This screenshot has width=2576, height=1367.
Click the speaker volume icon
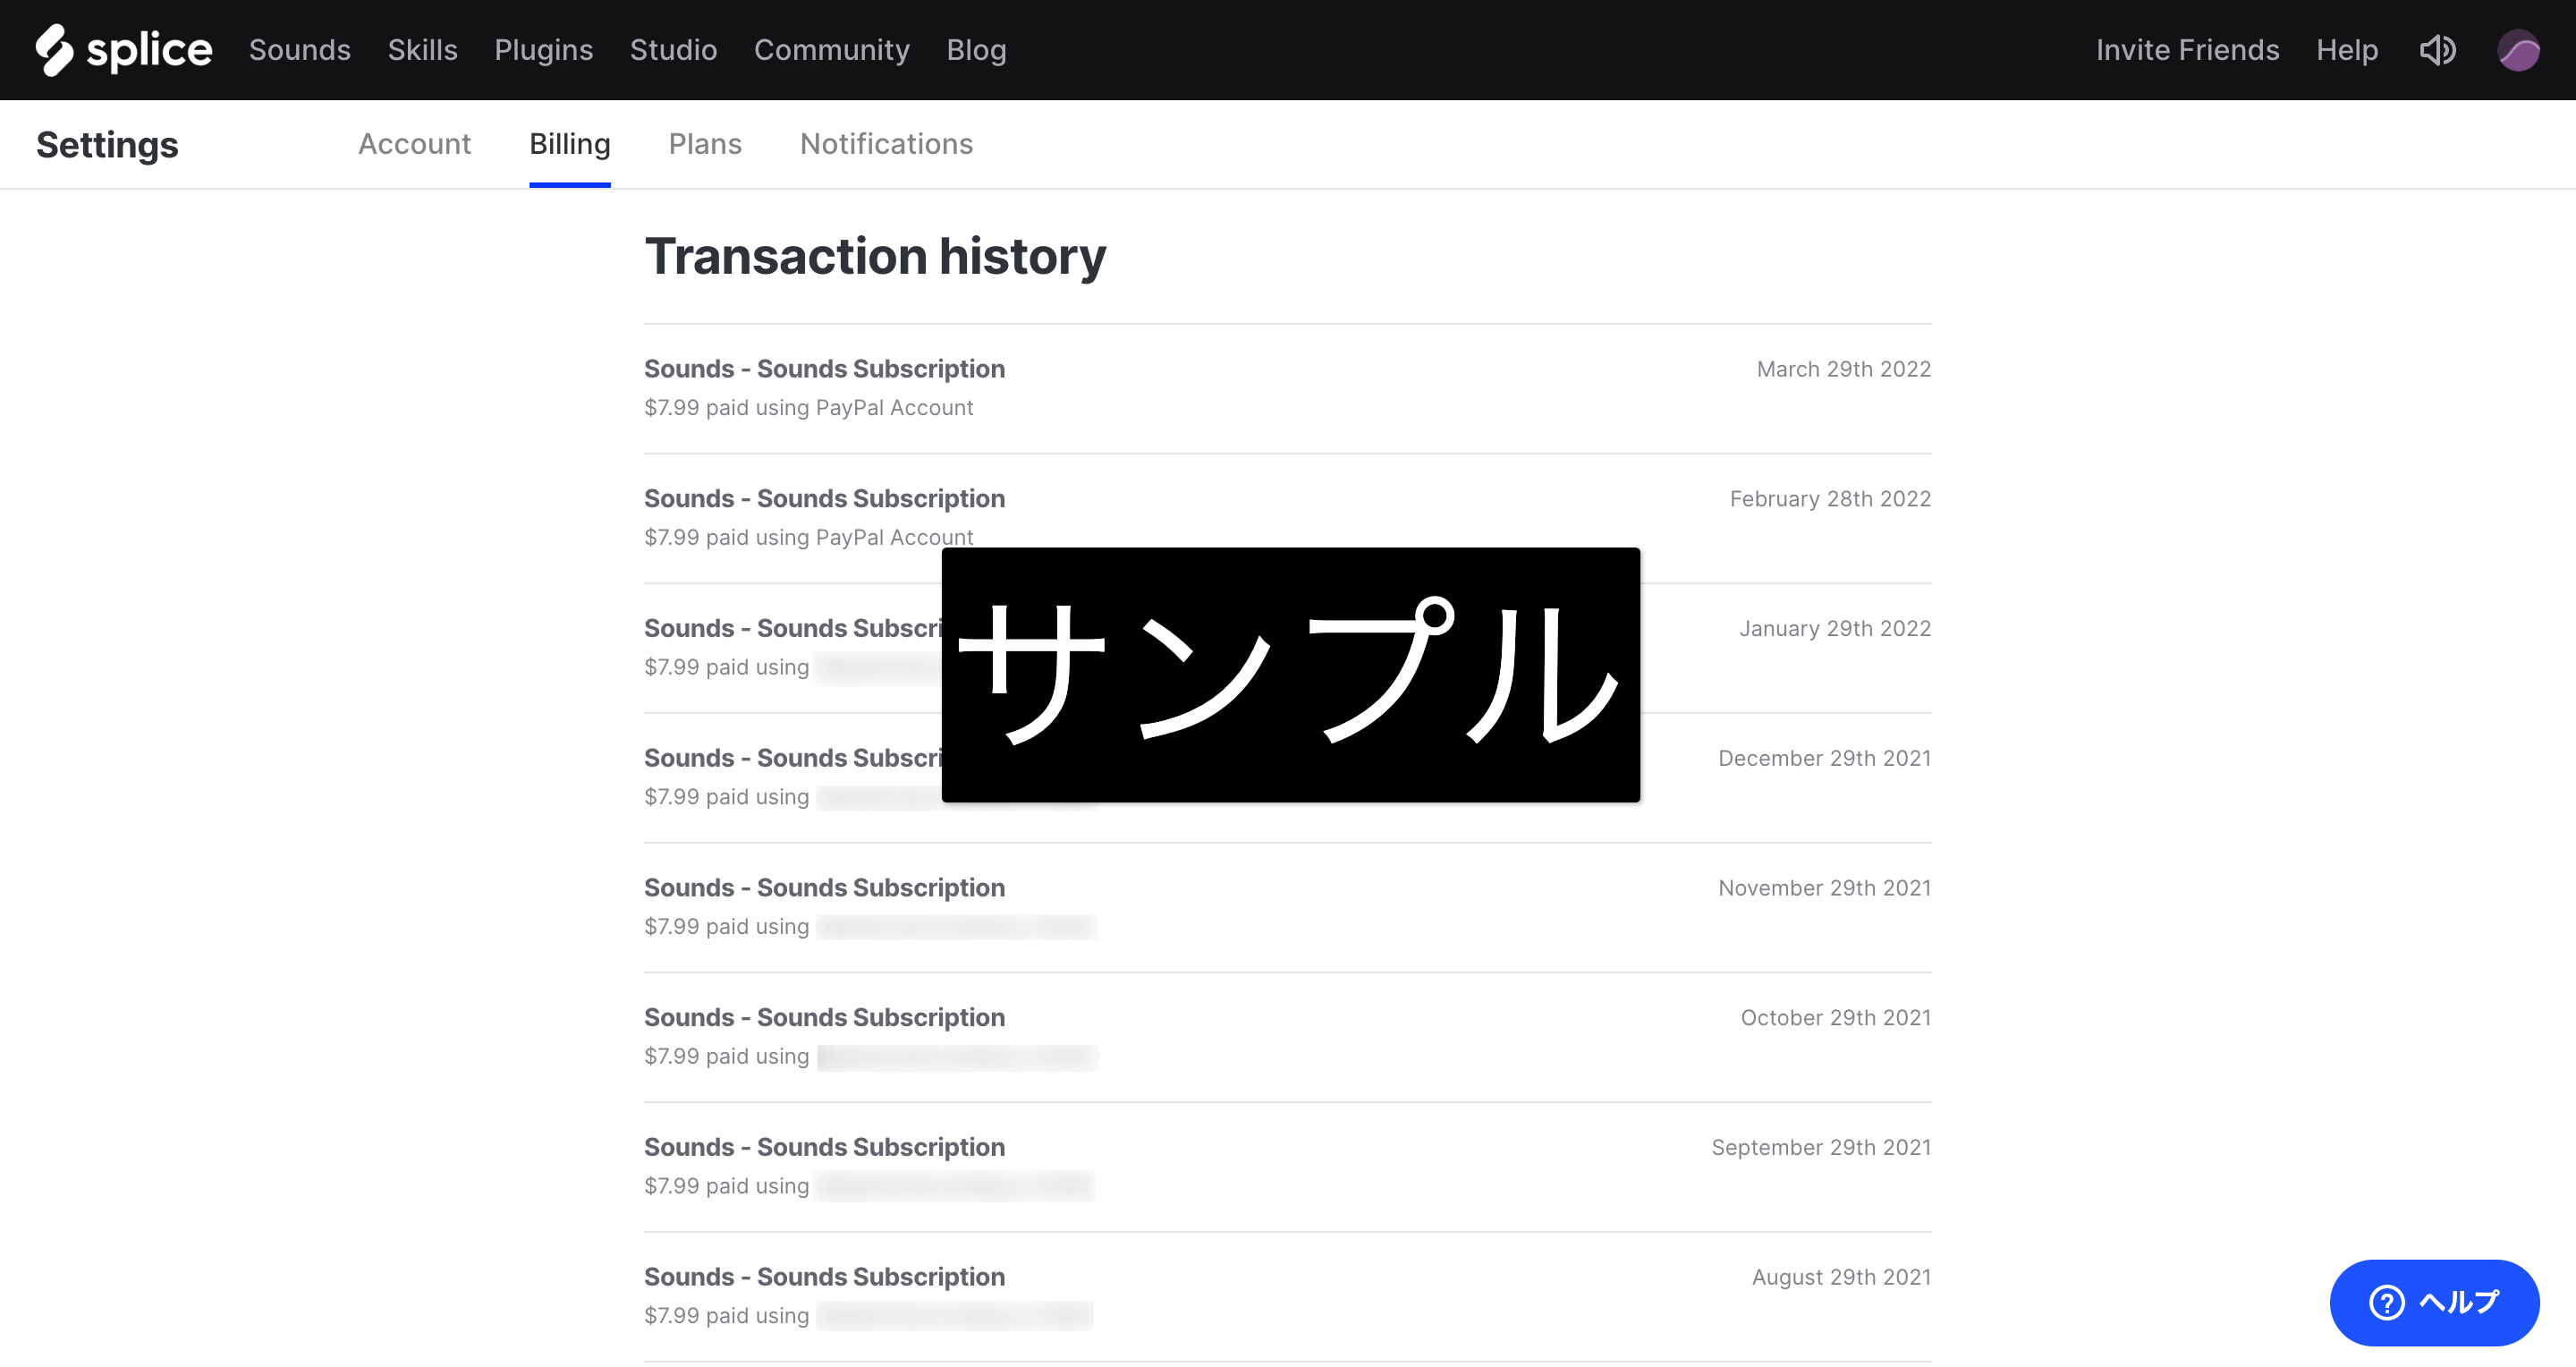tap(2437, 50)
